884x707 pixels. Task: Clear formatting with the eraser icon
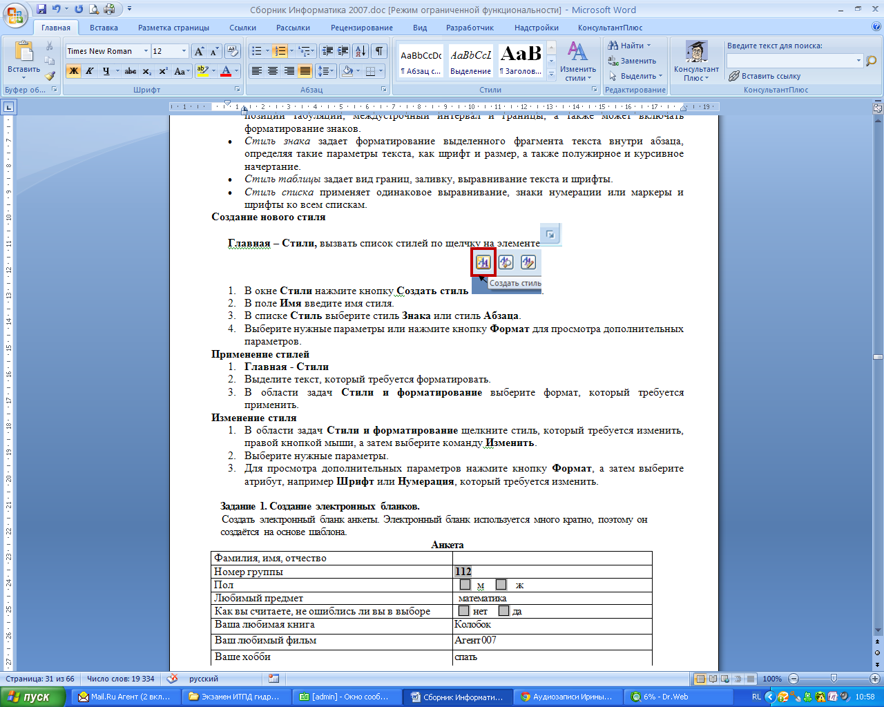click(233, 51)
